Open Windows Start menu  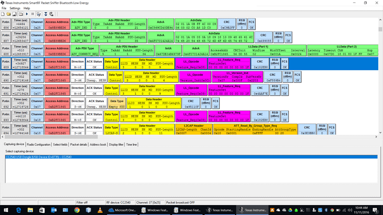coord(6,210)
